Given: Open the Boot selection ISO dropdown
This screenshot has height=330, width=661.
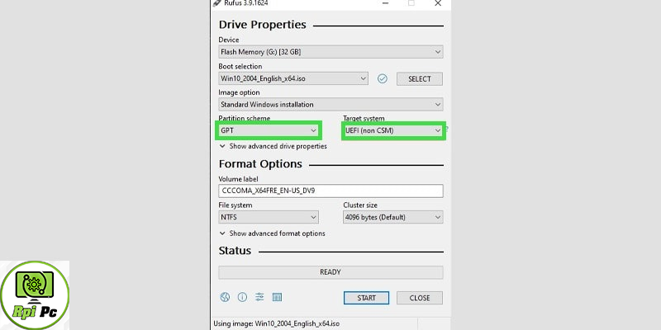Looking at the screenshot, I should 292,78.
